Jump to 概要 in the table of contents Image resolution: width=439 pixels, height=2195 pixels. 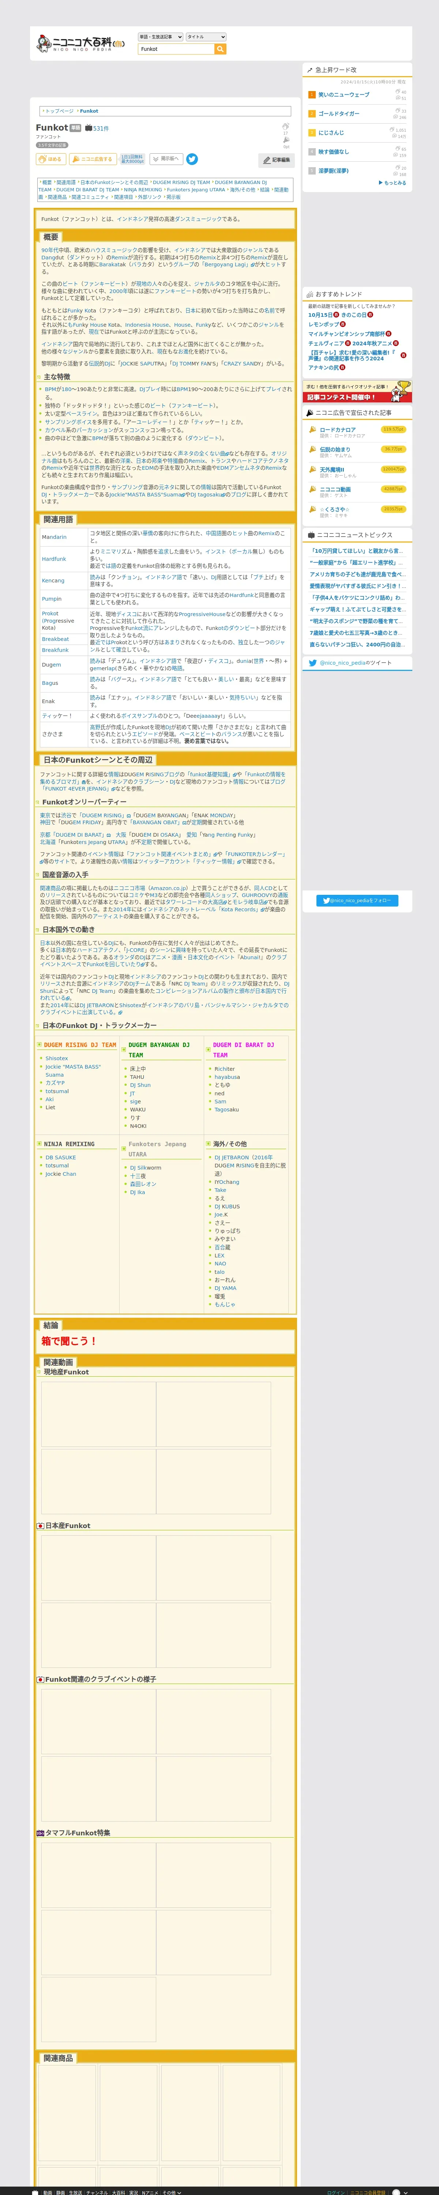click(47, 182)
